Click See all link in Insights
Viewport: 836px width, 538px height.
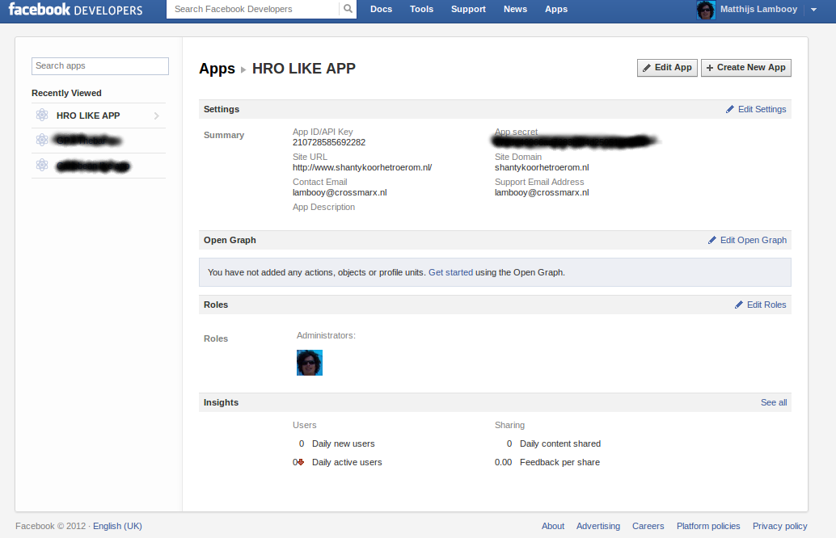coord(773,402)
